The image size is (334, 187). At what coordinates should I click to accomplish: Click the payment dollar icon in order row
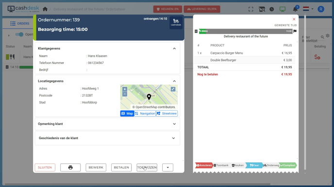pyautogui.click(x=317, y=57)
